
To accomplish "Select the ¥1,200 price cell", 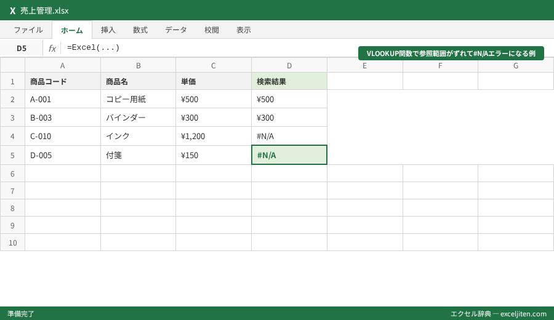I will click(214, 136).
